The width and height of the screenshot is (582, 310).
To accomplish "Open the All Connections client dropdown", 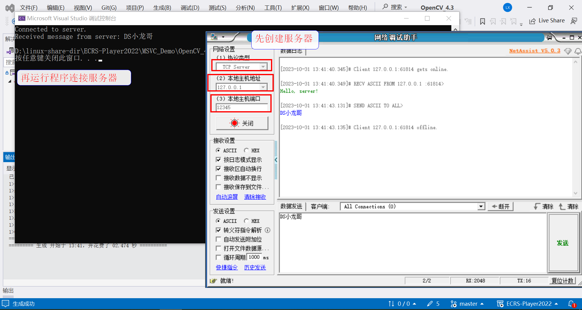I will [x=481, y=206].
